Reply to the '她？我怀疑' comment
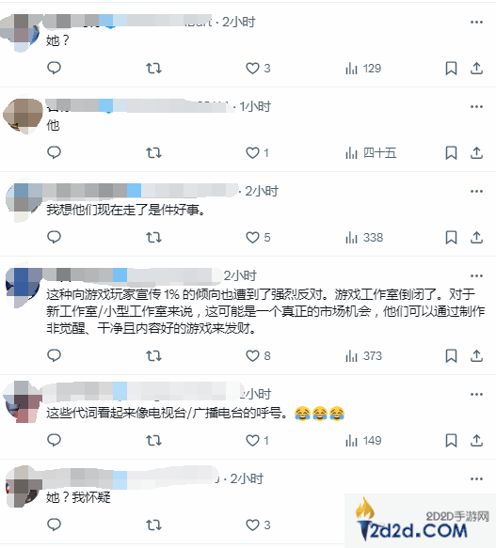The height and width of the screenshot is (548, 496). 54,525
